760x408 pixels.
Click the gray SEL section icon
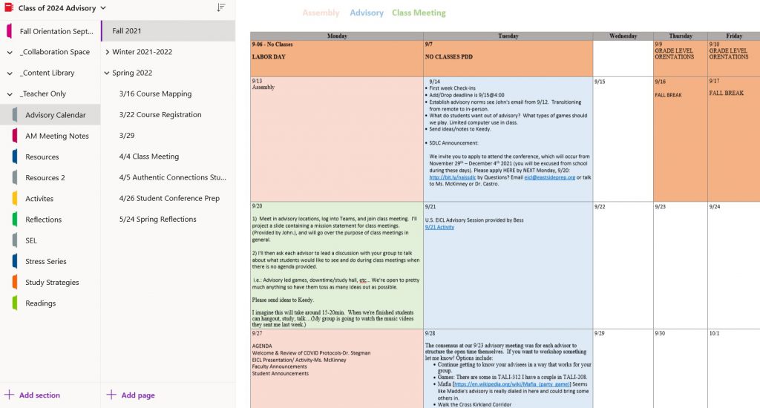[15, 240]
